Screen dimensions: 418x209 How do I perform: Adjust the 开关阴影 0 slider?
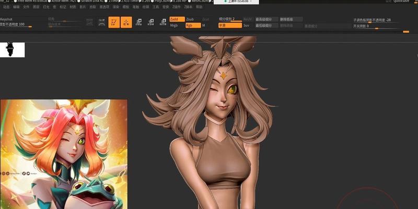pyautogui.click(x=376, y=27)
